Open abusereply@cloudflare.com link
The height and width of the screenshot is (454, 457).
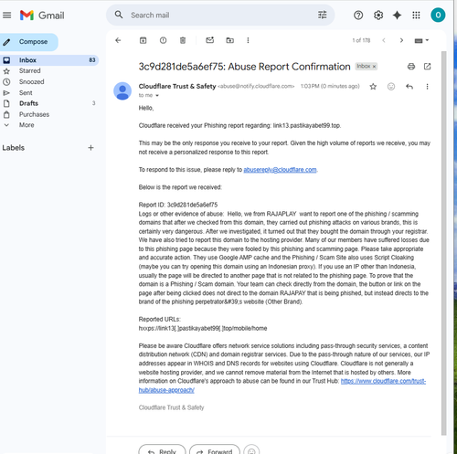coord(280,170)
